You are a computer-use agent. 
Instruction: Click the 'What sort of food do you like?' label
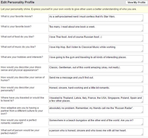(17, 37)
